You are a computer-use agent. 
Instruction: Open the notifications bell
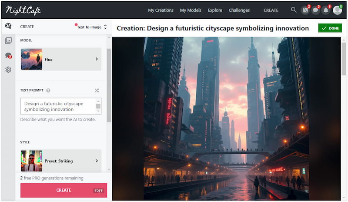[x=326, y=10]
